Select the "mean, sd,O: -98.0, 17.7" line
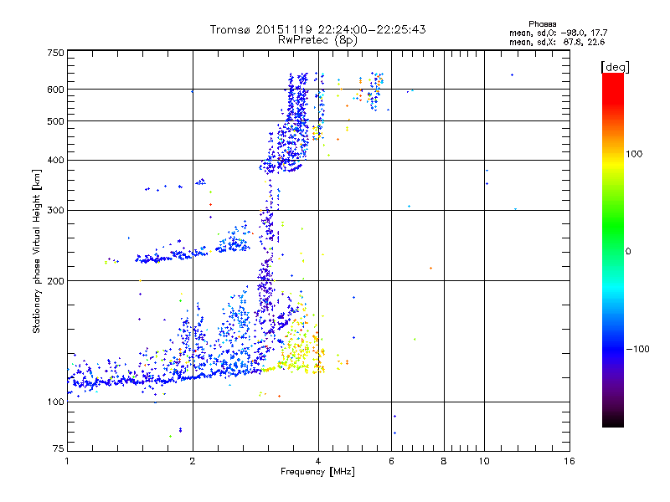The height and width of the screenshot is (502, 670). 558,33
